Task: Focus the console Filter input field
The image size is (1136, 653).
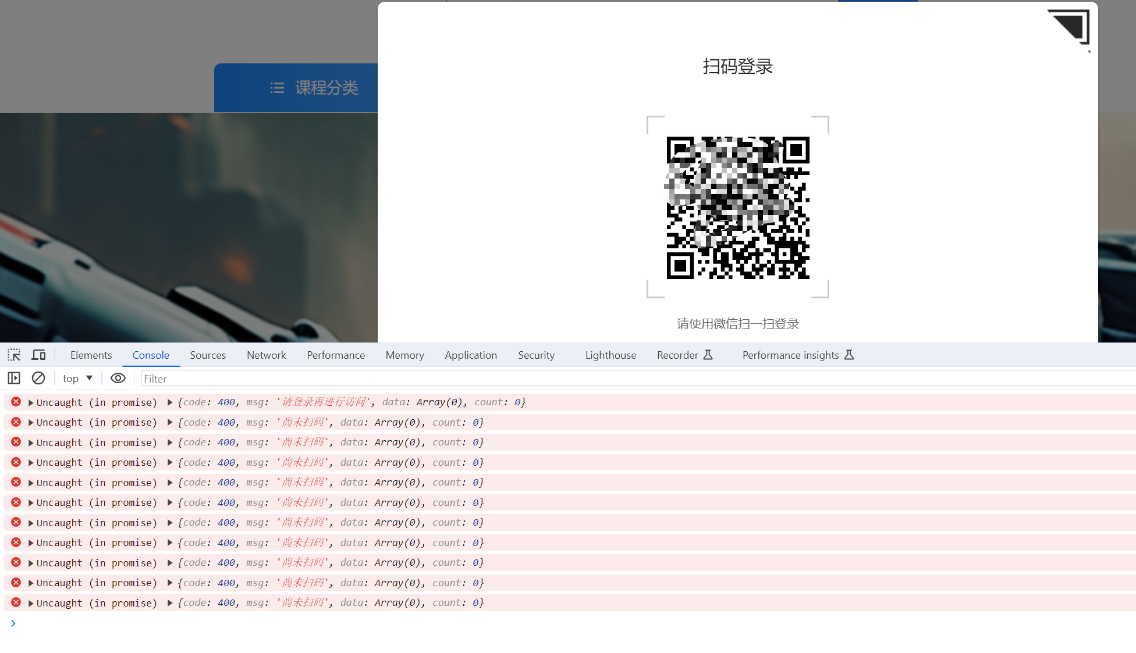Action: (637, 379)
